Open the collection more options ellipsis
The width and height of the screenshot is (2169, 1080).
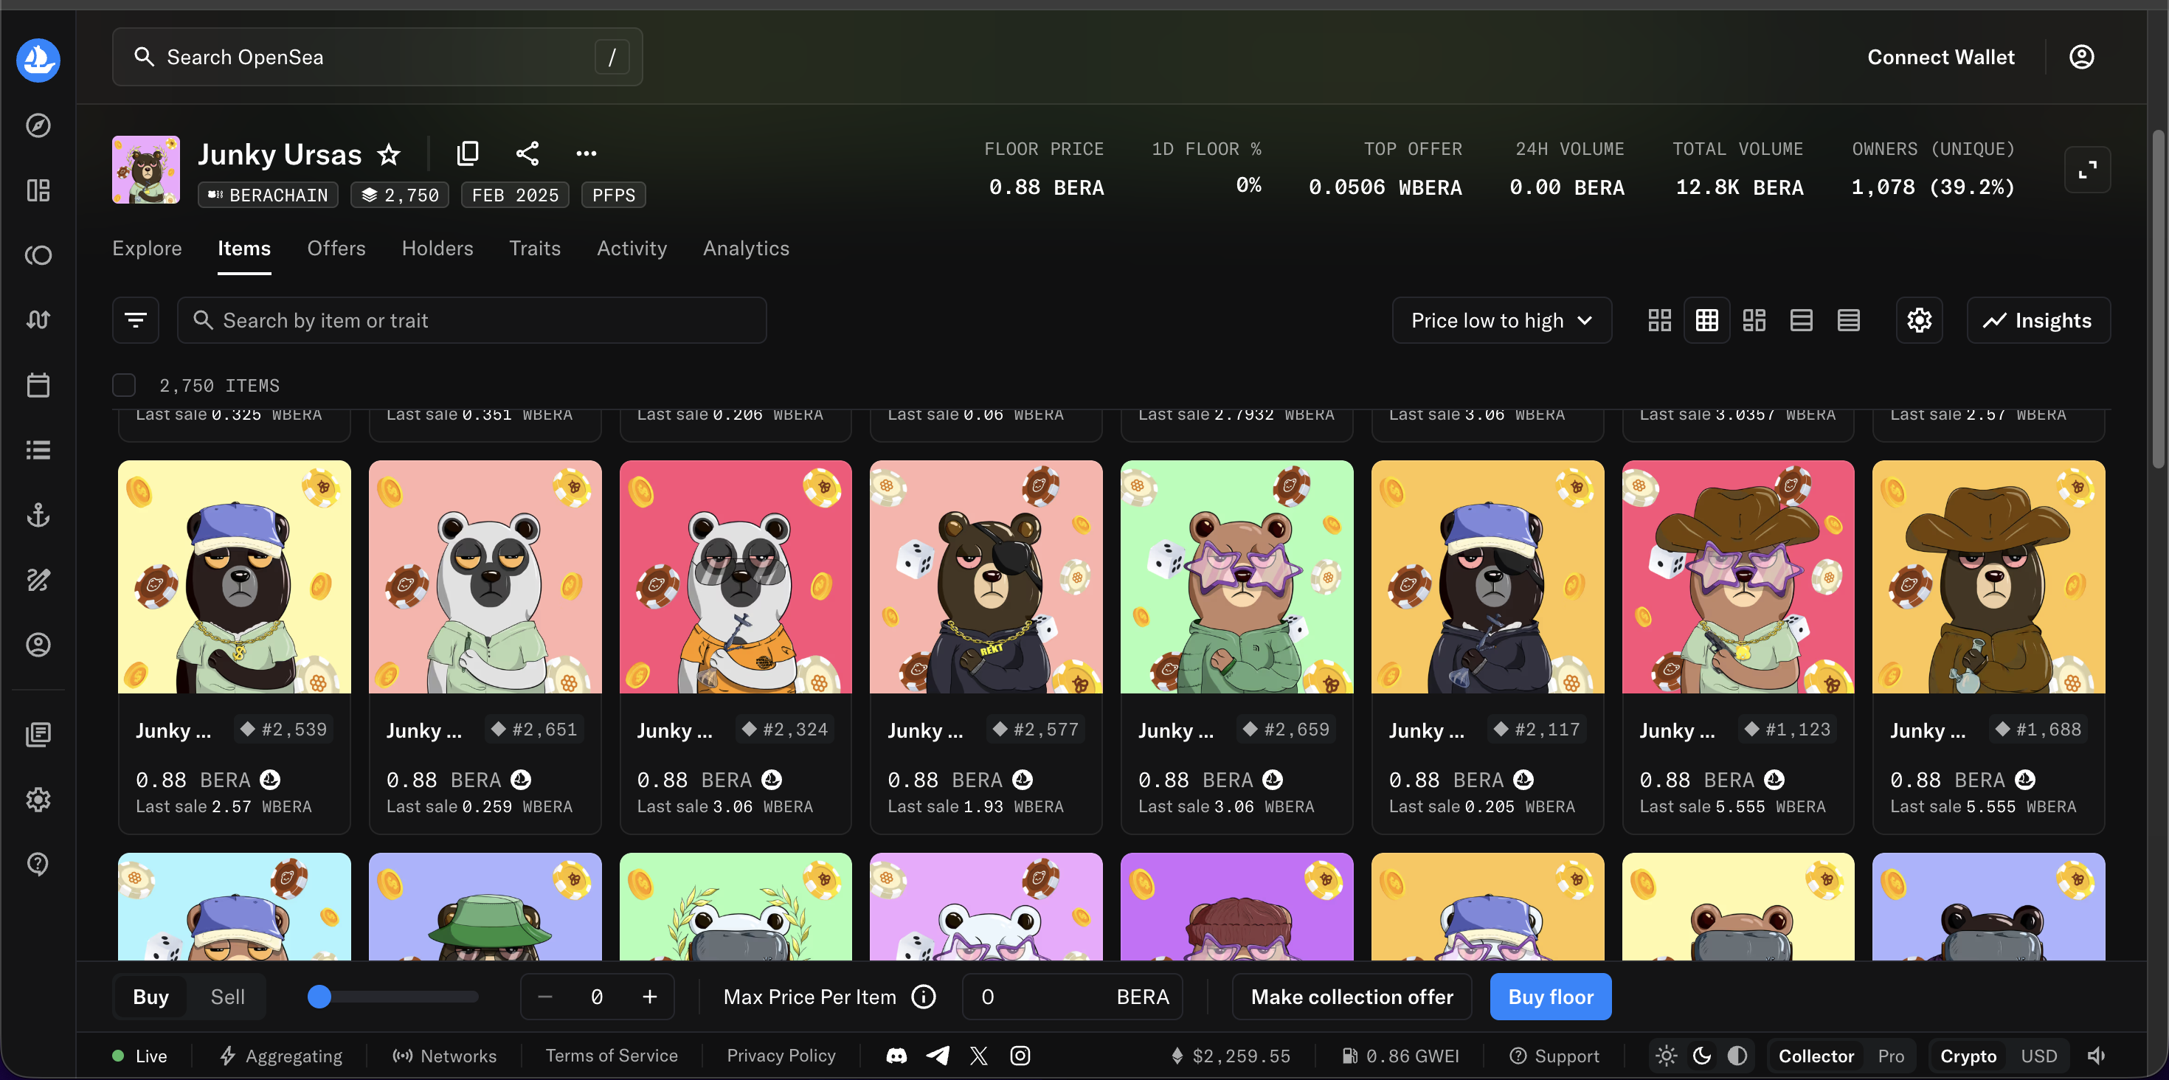coord(586,153)
